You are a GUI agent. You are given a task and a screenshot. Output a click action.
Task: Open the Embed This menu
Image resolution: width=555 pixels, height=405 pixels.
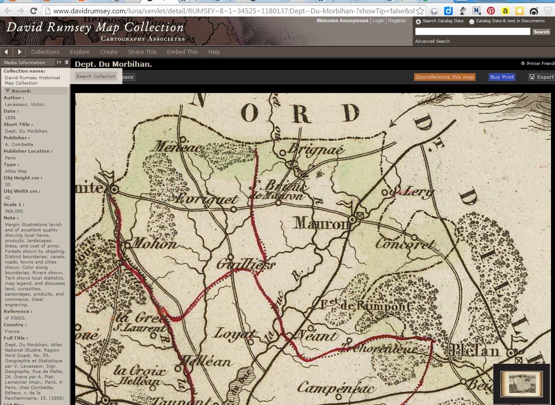[182, 52]
